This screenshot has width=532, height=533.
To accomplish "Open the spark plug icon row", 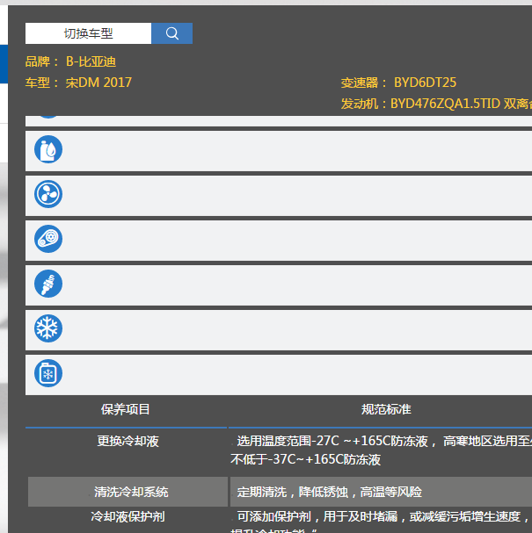I will click(x=279, y=285).
